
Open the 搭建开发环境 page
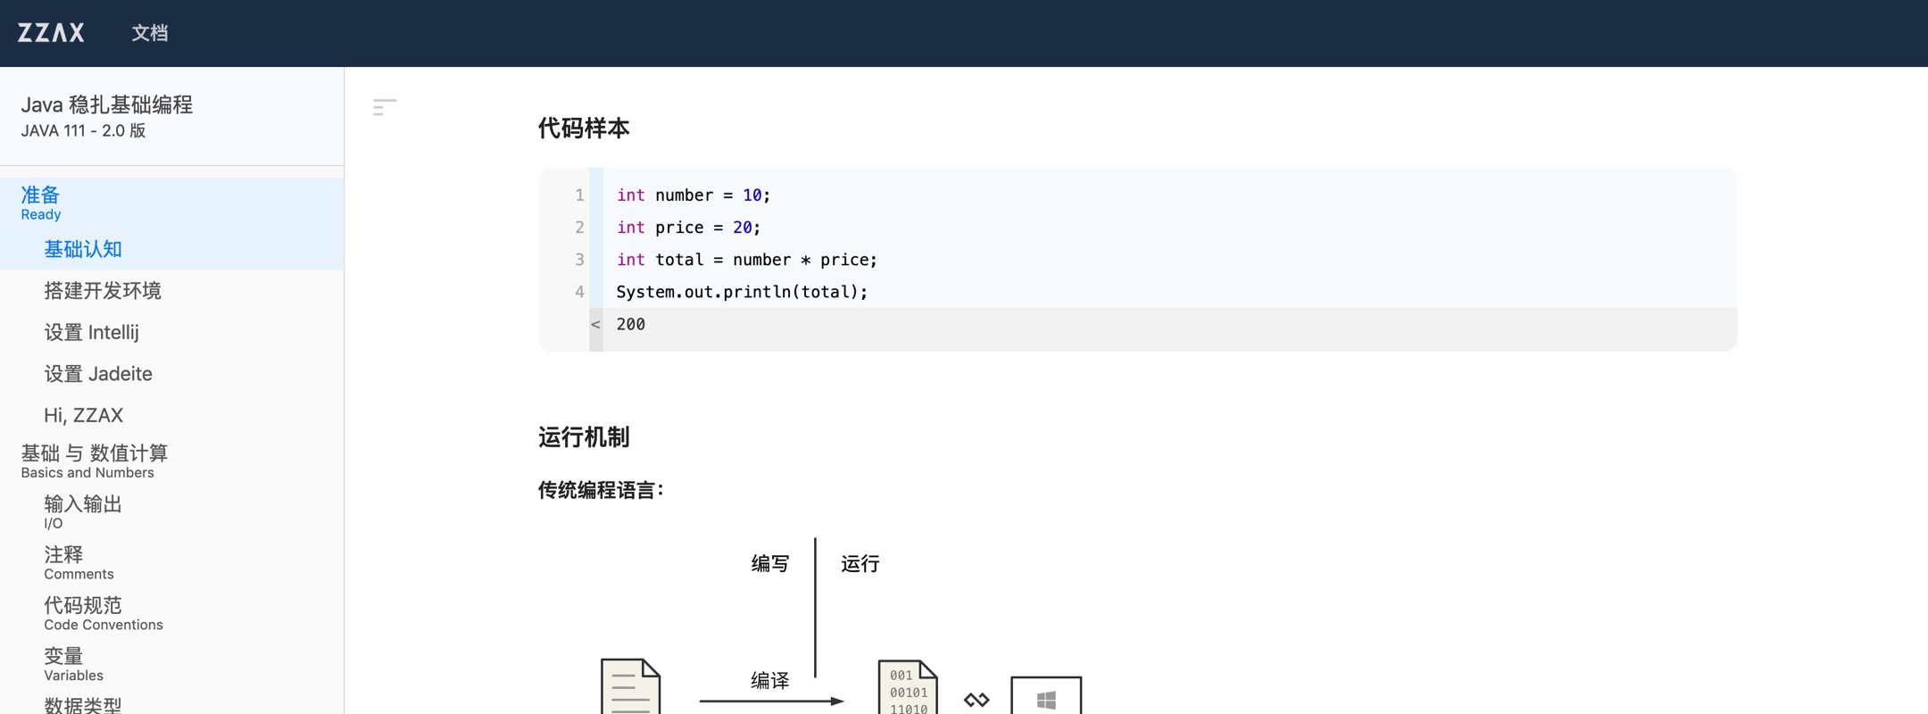[x=103, y=291]
